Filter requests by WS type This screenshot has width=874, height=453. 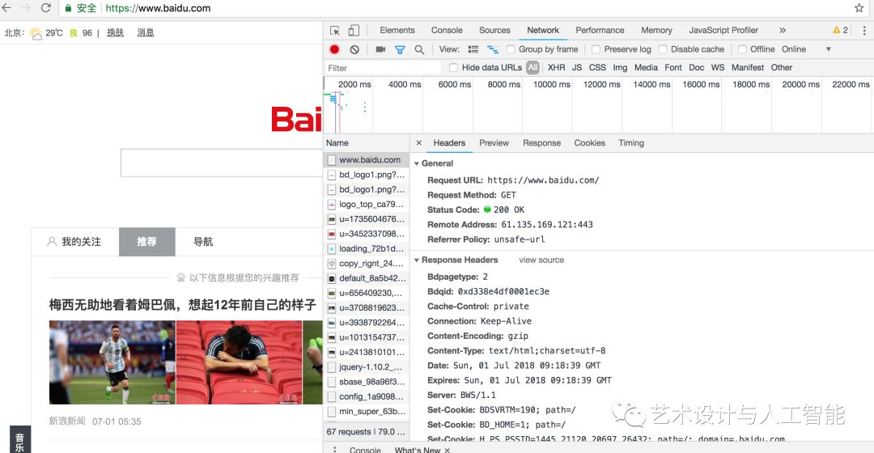tap(718, 67)
